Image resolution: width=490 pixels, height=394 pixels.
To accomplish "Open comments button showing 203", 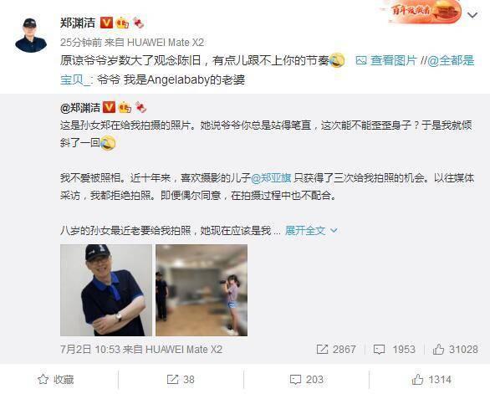I will pos(306,379).
